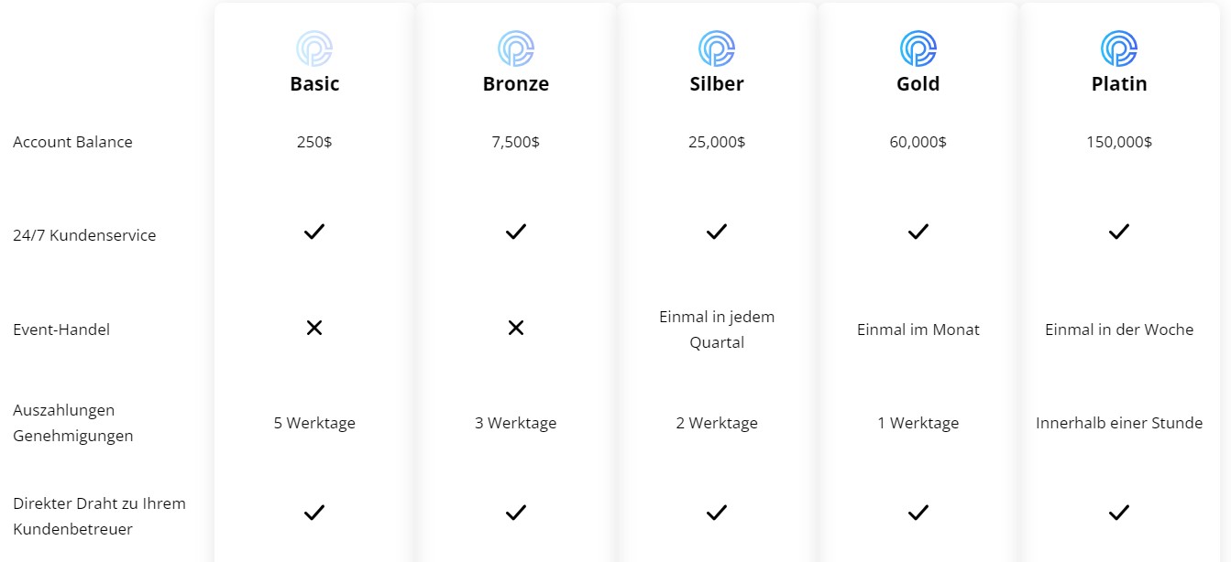Click the Silber plan logo icon
1231x562 pixels.
tap(717, 48)
